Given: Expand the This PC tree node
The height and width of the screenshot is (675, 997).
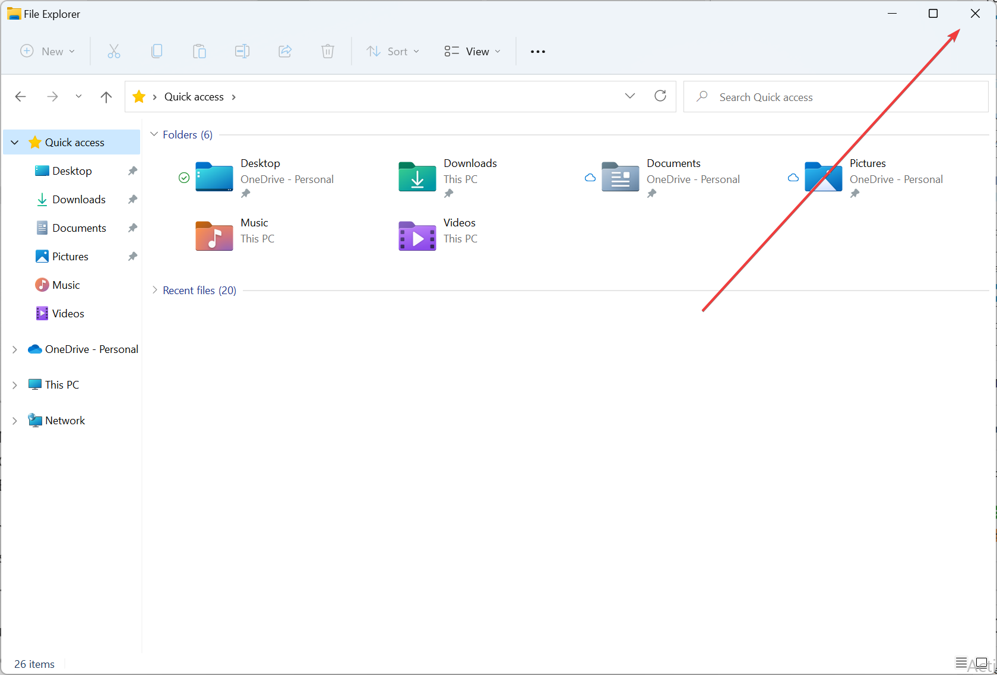Looking at the screenshot, I should pos(15,384).
